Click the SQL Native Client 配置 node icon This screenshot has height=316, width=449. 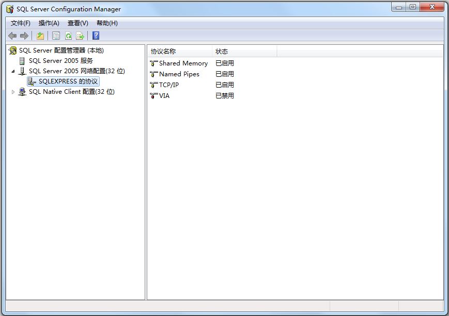click(x=22, y=92)
